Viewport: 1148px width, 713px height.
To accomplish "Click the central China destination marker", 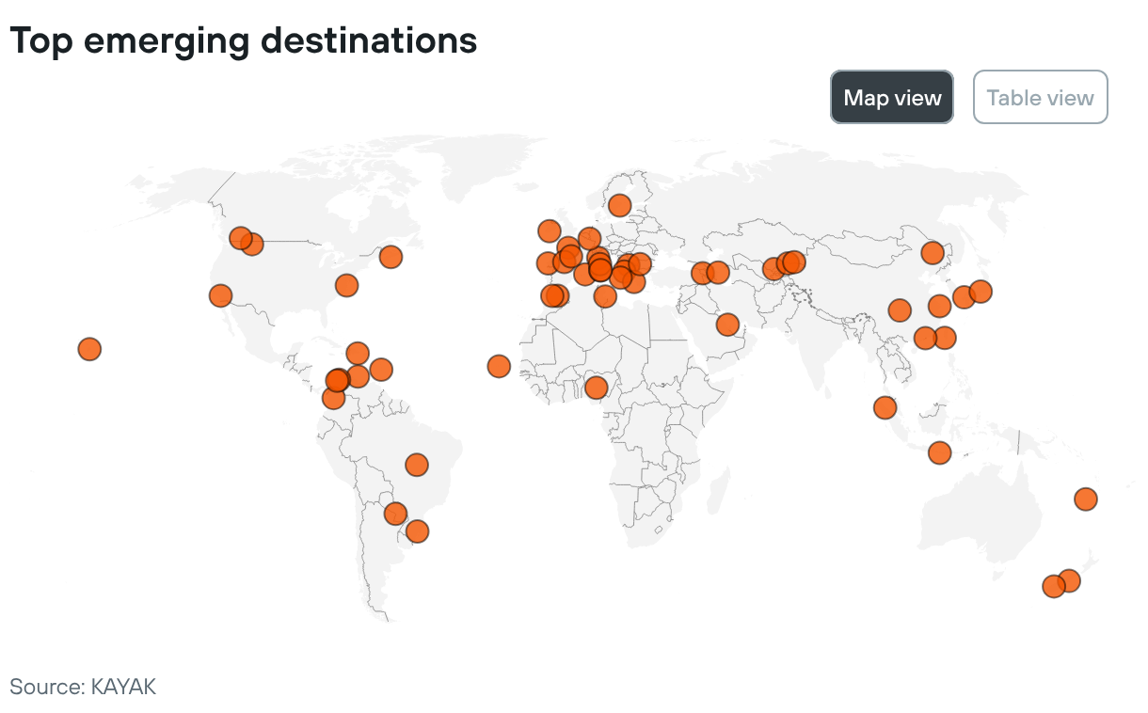I will coord(900,310).
